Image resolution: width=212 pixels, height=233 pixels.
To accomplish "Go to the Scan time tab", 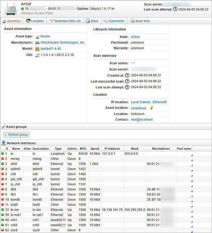I will click(140, 21).
